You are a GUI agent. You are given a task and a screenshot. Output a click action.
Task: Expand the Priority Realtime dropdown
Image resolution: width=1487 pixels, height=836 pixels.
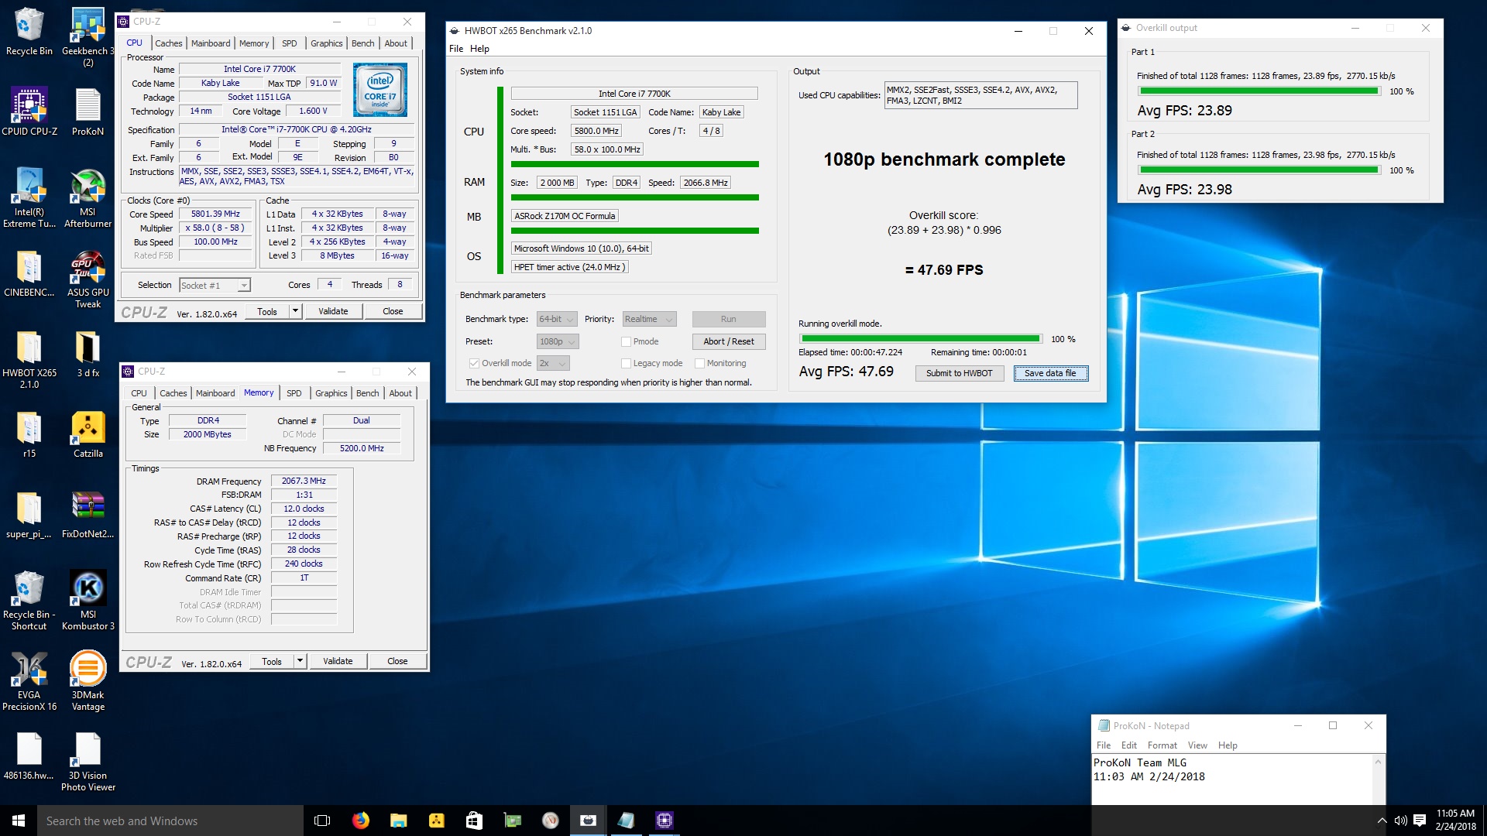(649, 319)
